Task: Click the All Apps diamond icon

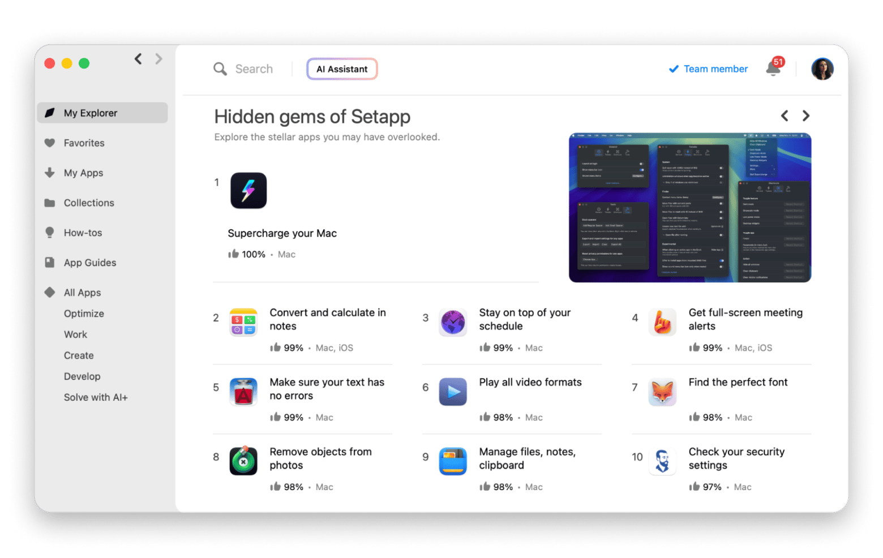Action: 50,293
